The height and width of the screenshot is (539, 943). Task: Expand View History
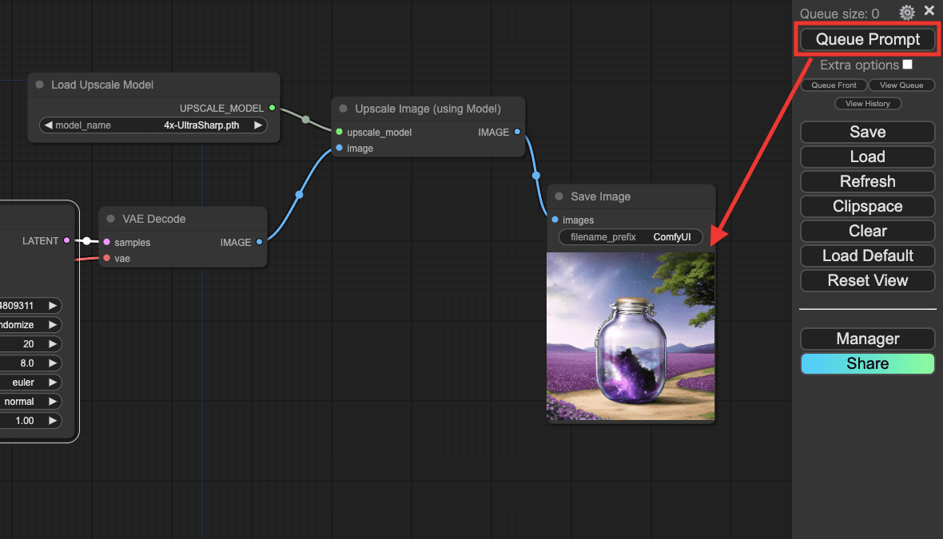pyautogui.click(x=867, y=104)
